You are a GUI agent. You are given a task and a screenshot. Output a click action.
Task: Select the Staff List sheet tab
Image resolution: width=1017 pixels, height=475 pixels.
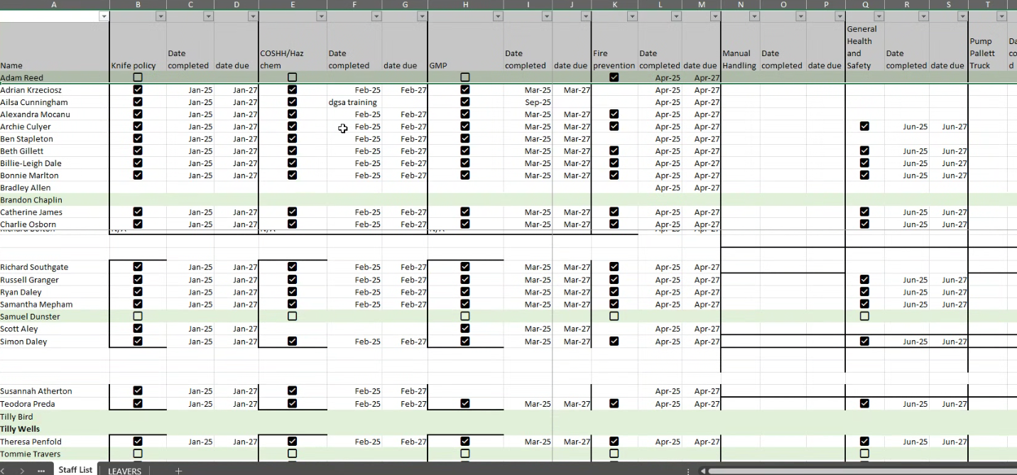75,470
